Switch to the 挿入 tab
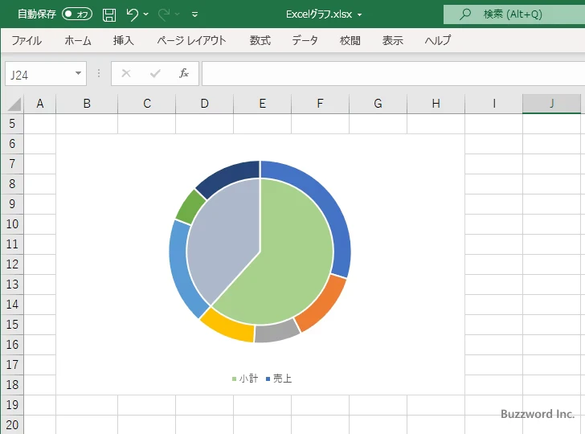The image size is (585, 434). (x=124, y=40)
